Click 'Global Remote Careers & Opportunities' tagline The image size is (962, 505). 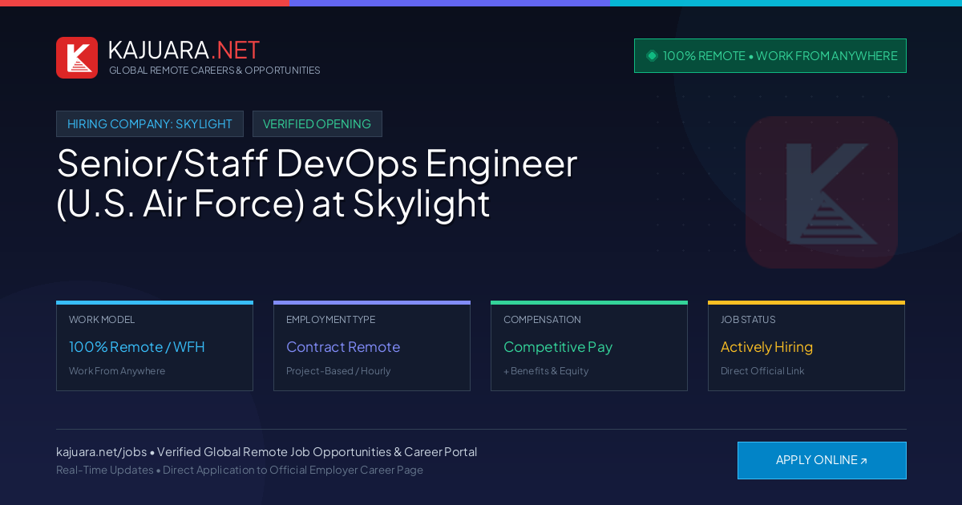215,71
